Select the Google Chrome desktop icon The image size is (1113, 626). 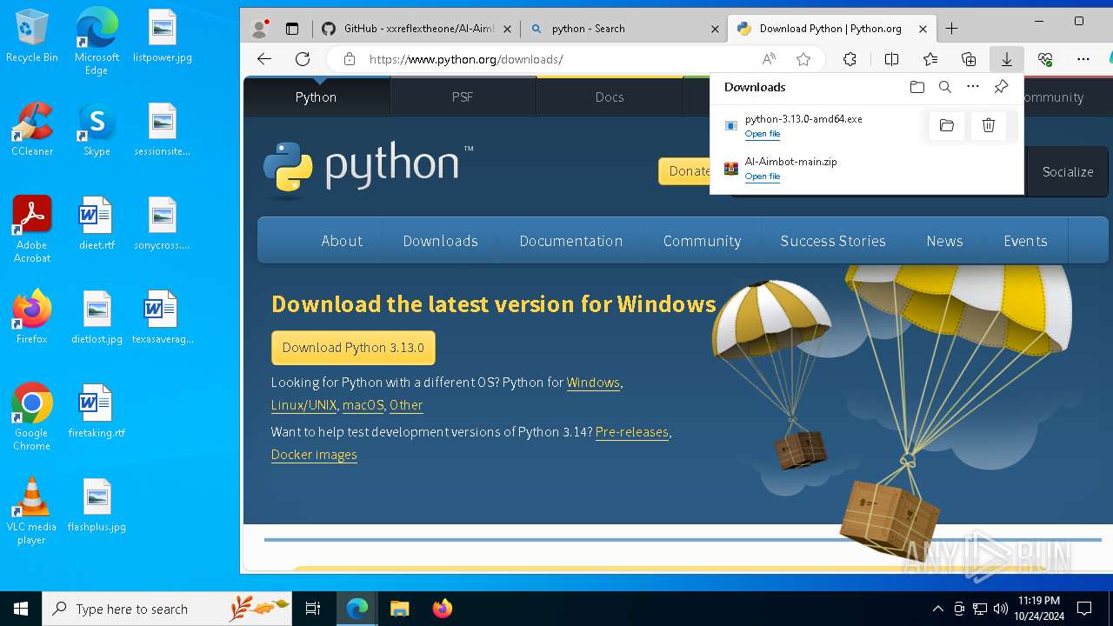[31, 417]
